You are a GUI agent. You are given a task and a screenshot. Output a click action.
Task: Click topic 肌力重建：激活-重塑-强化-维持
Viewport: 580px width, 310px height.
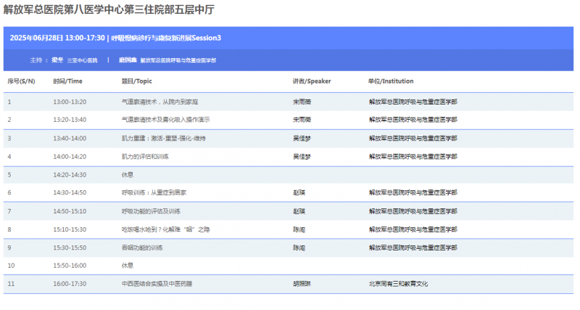pyautogui.click(x=164, y=138)
